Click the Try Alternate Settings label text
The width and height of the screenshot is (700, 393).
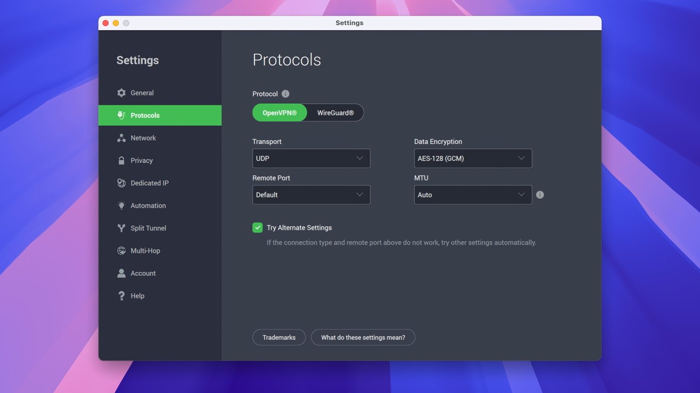click(x=299, y=227)
